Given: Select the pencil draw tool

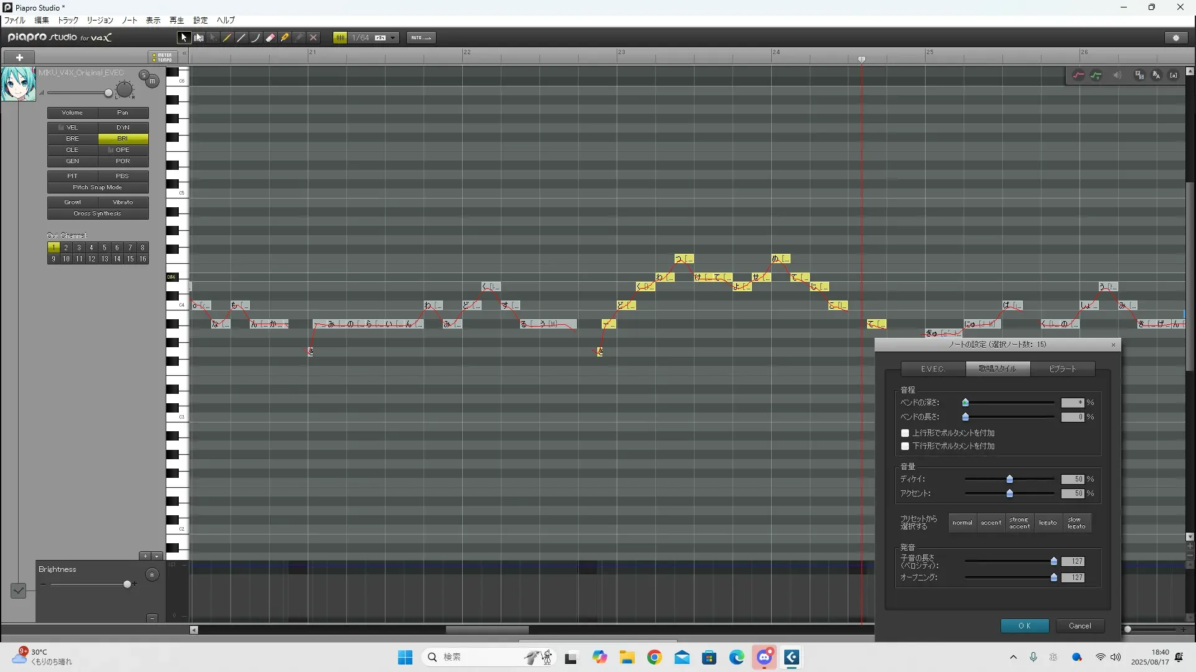Looking at the screenshot, I should click(227, 38).
